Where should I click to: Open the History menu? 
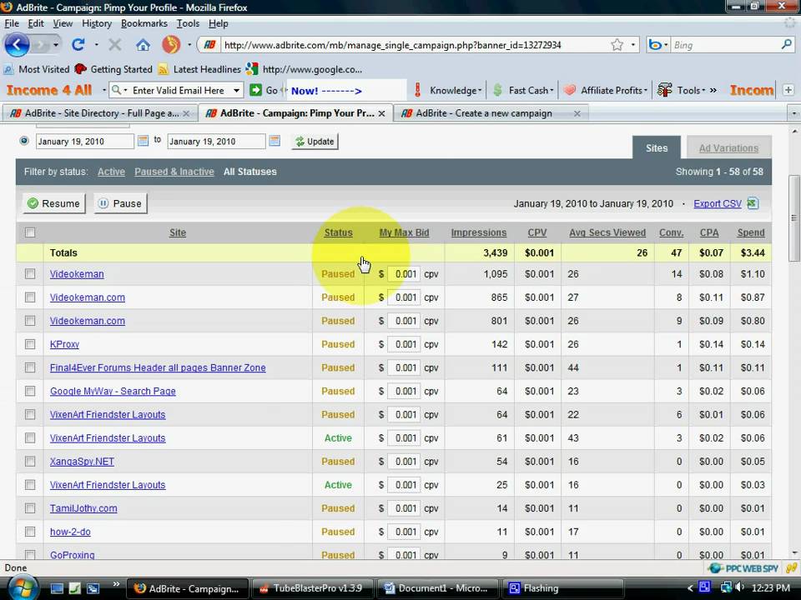(x=97, y=23)
